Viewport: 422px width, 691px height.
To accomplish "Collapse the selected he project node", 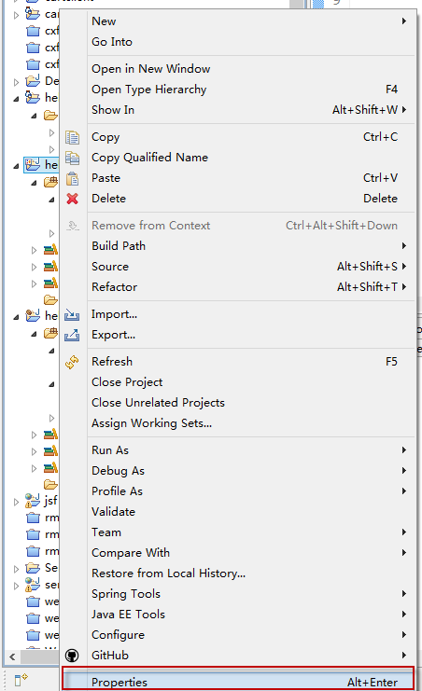I will 16,166.
